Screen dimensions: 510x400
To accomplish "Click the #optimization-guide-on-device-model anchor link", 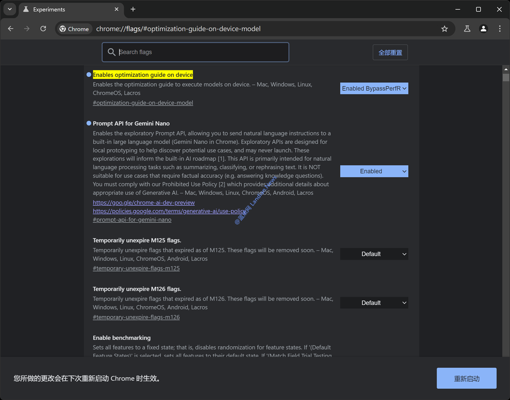I will (143, 103).
